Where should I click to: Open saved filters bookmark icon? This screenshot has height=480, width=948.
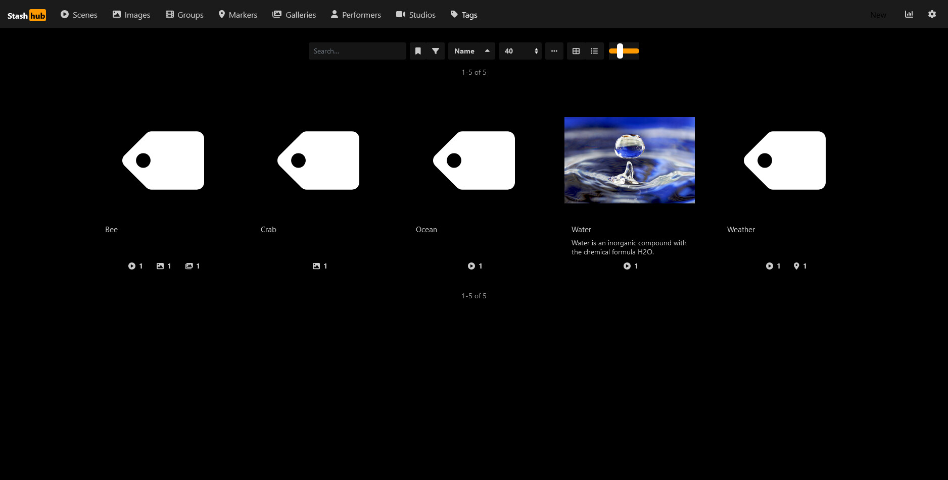tap(418, 51)
